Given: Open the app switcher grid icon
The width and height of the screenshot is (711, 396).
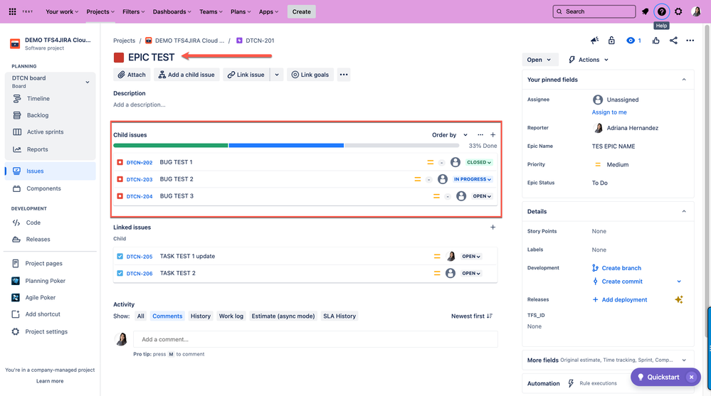Looking at the screenshot, I should 13,11.
